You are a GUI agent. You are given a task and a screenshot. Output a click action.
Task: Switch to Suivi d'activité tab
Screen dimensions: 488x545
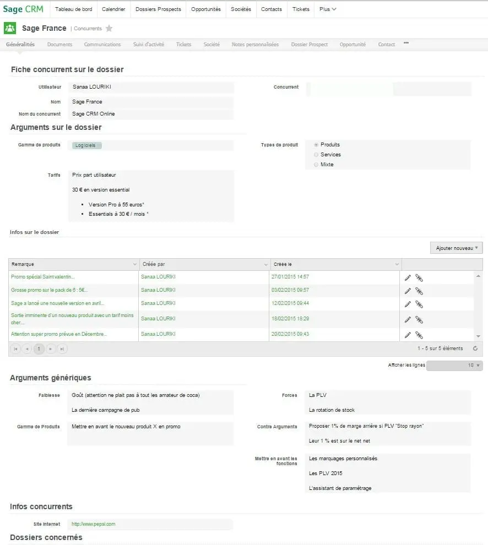[x=149, y=45]
